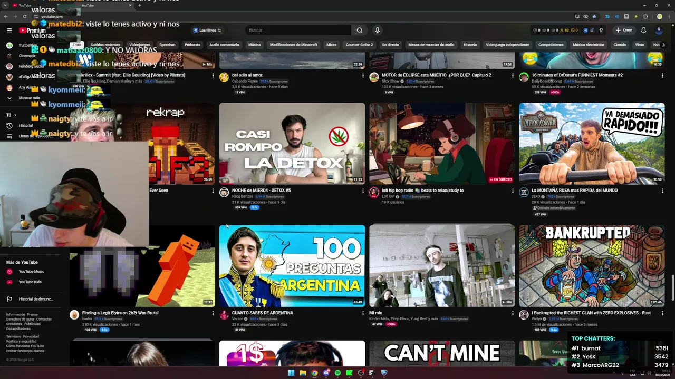The width and height of the screenshot is (675, 379).
Task: Click the search magnifier button
Action: pos(359,30)
